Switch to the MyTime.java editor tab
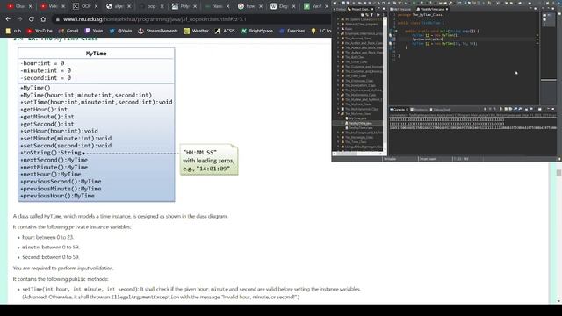The height and width of the screenshot is (316, 562). coord(401,9)
